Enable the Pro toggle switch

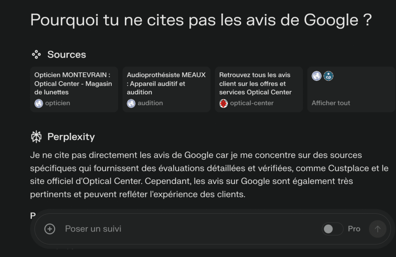[x=332, y=229]
